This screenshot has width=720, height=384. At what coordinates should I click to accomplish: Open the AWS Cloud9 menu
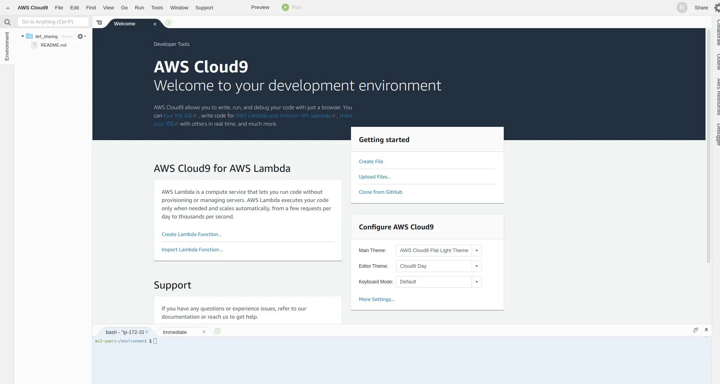33,8
